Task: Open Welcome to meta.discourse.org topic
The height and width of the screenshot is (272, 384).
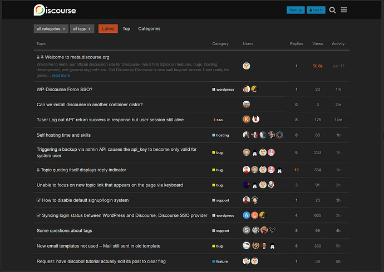Action: click(x=77, y=57)
